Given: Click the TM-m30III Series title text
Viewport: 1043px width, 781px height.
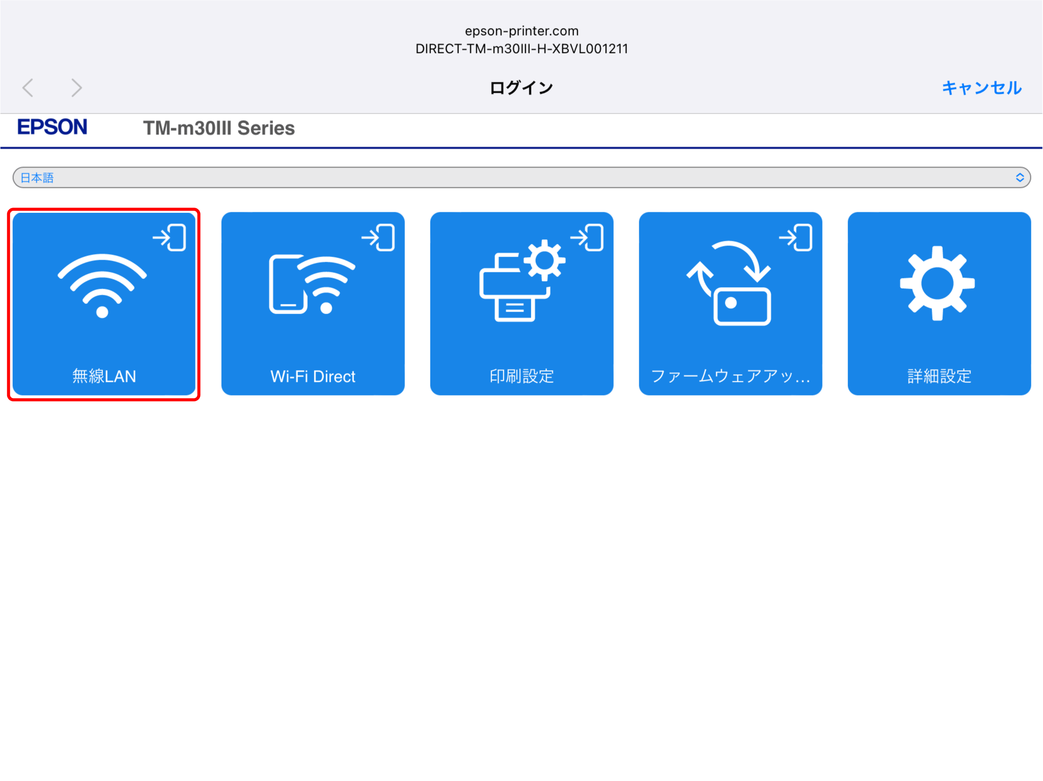Looking at the screenshot, I should point(218,128).
